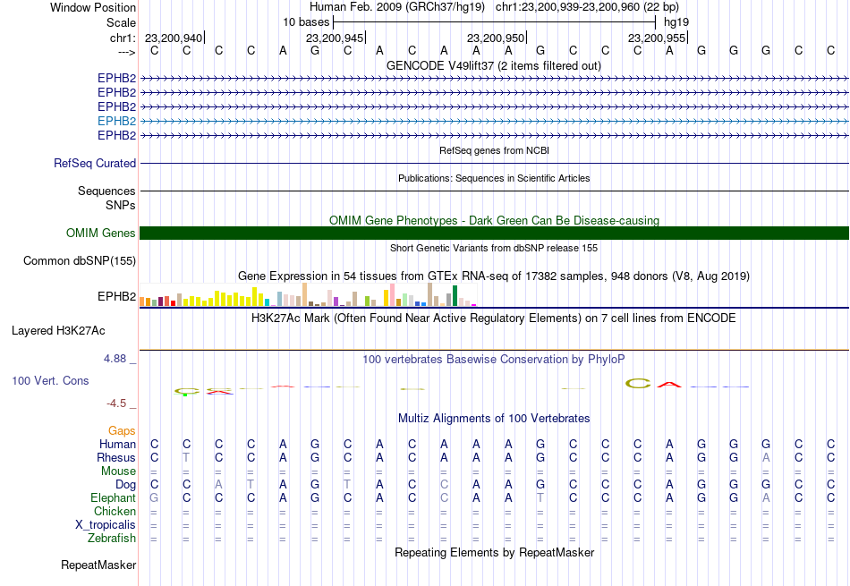
Task: Click the Human Feb. 2009 (GRCh37/hg19) header text
Action: 396,7
